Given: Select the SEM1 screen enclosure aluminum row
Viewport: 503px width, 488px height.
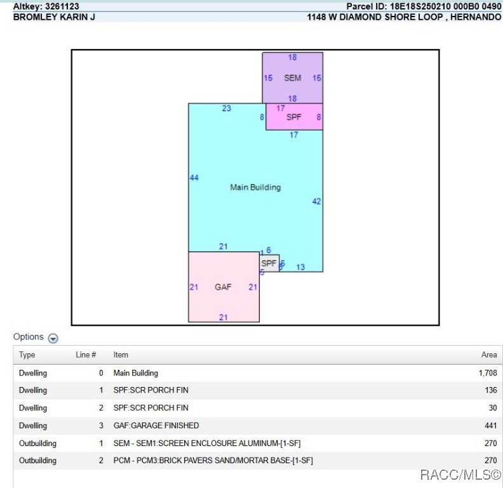Looking at the screenshot, I should [x=258, y=444].
